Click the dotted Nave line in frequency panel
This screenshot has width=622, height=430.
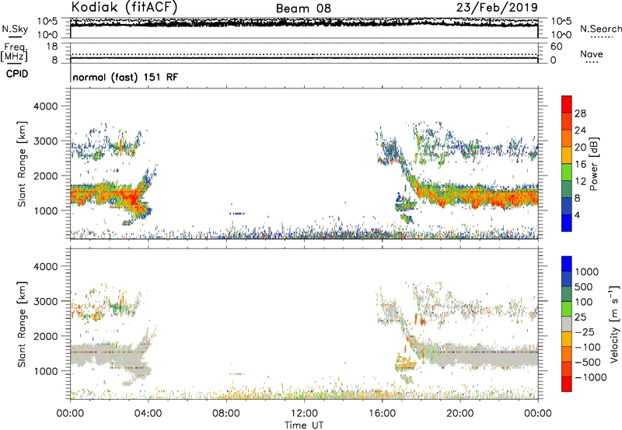(304, 54)
